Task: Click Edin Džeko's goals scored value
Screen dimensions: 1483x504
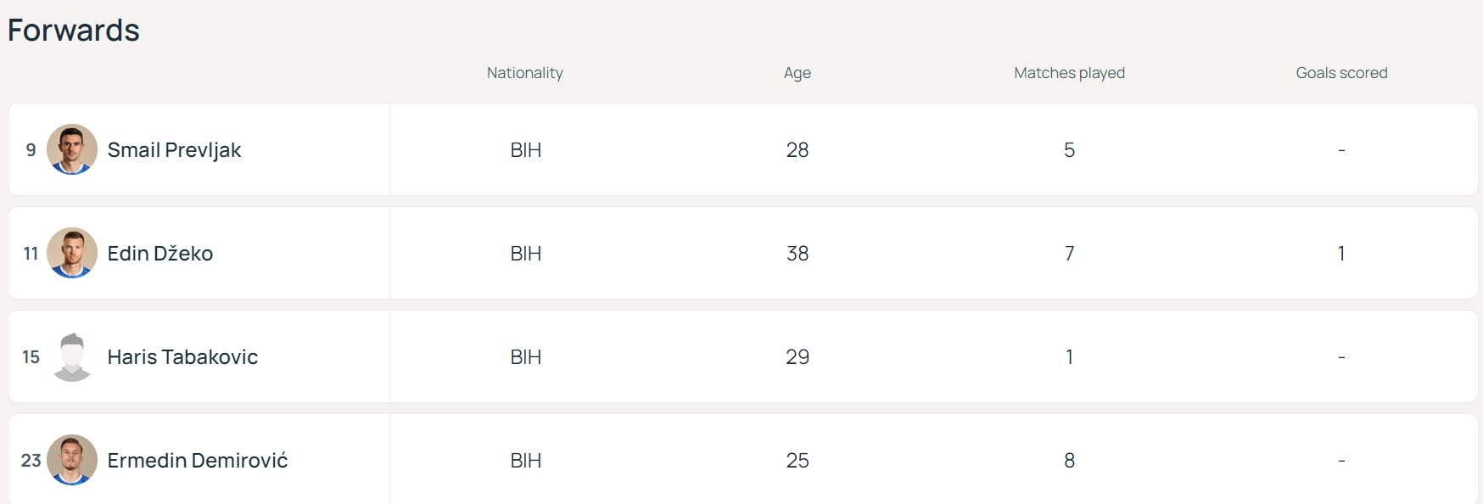Action: [1341, 254]
